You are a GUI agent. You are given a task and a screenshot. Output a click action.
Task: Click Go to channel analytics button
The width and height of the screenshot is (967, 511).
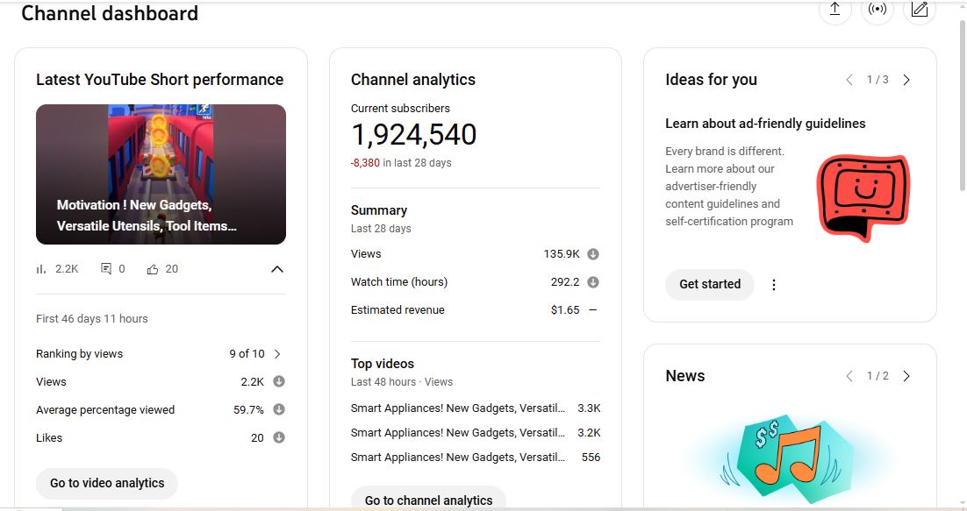point(428,500)
